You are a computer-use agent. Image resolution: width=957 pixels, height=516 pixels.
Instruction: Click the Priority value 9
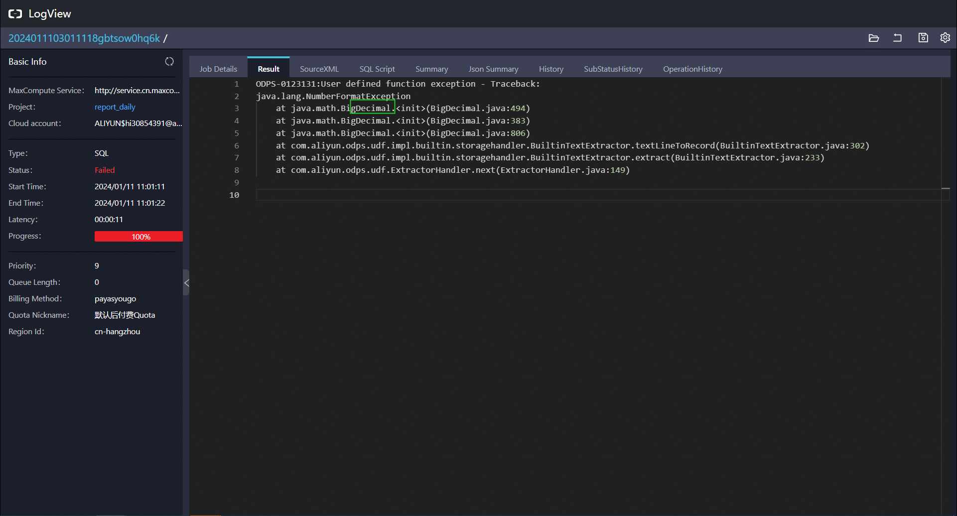point(97,266)
